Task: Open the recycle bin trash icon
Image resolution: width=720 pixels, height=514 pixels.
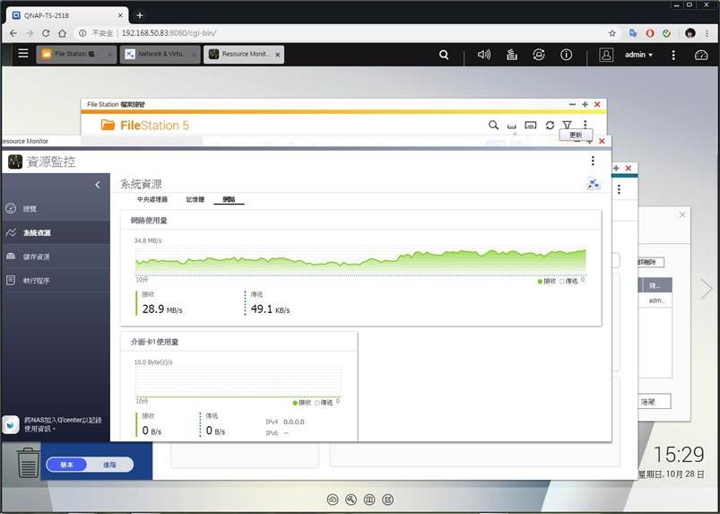Action: (x=28, y=463)
